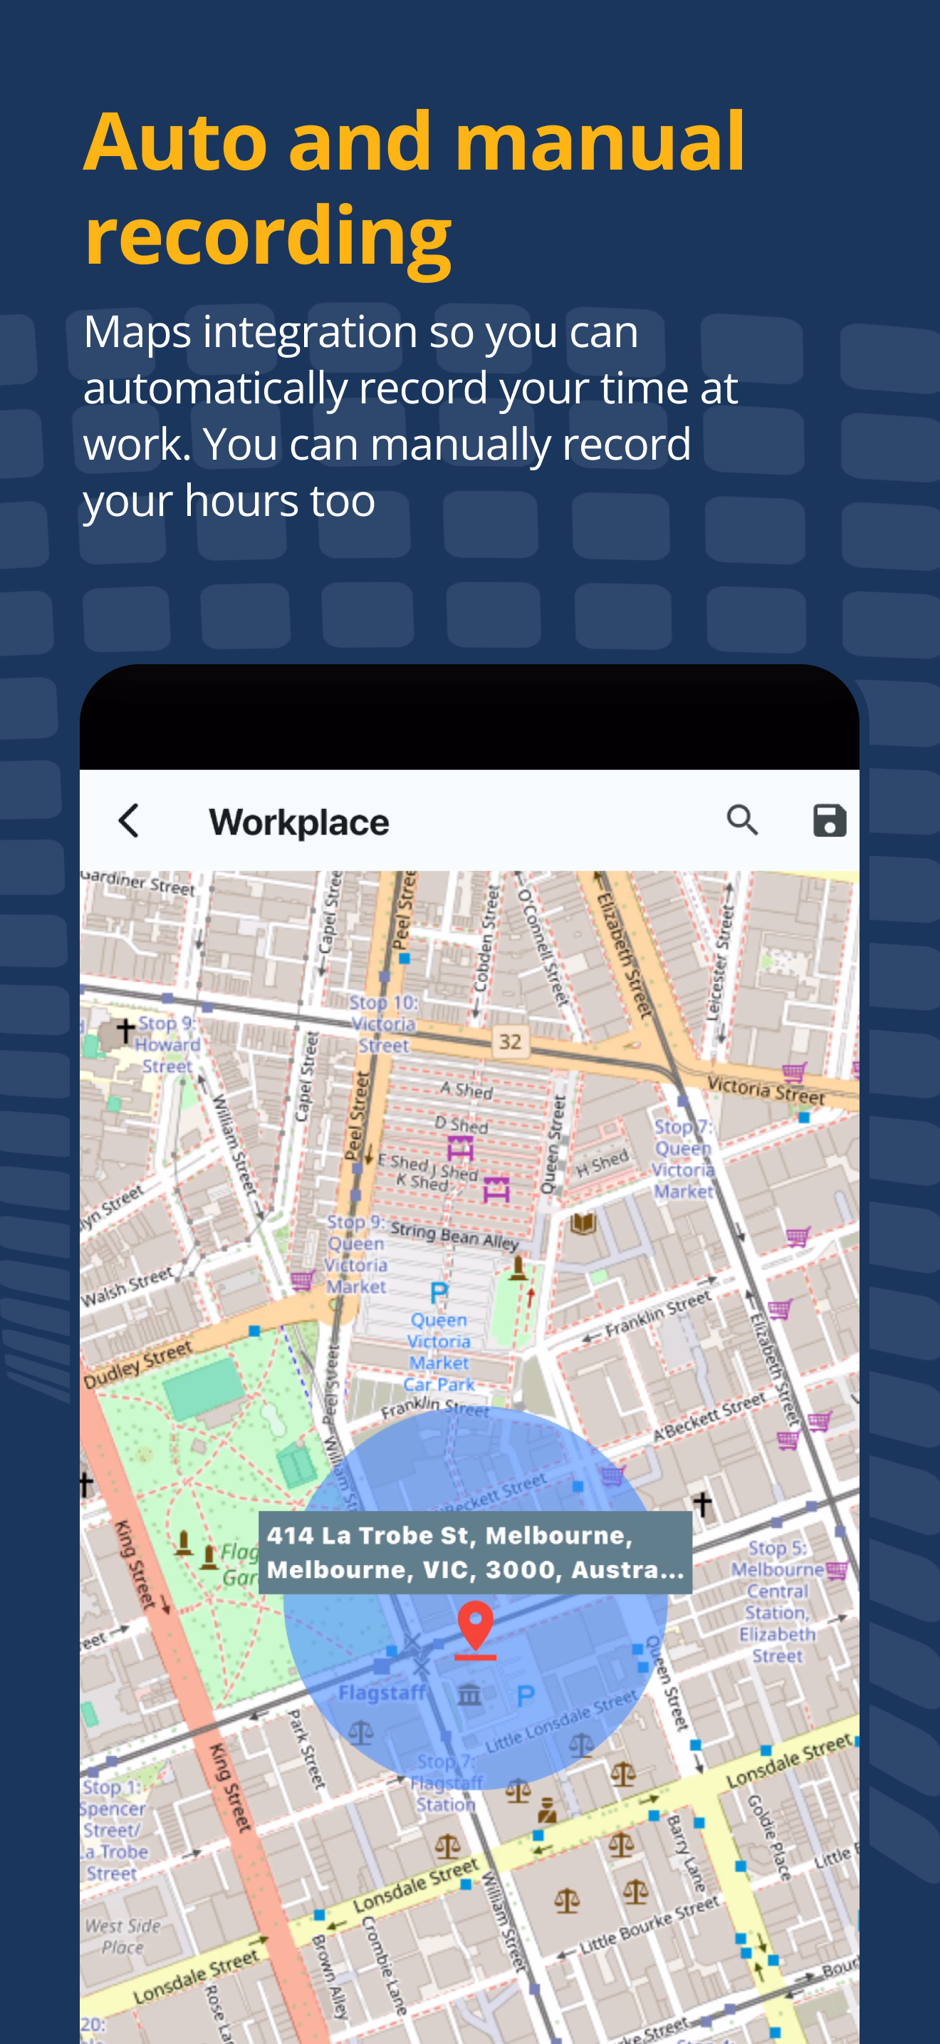Viewport: 940px width, 2044px height.
Task: Go back using the back arrow
Action: click(129, 820)
